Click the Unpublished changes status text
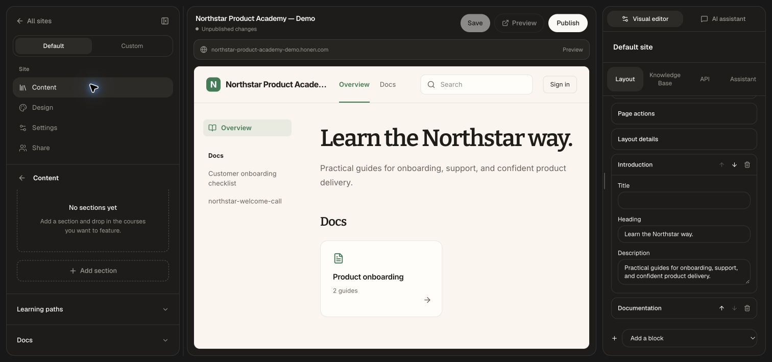Screen dimensions: 772x362 (x=229, y=29)
